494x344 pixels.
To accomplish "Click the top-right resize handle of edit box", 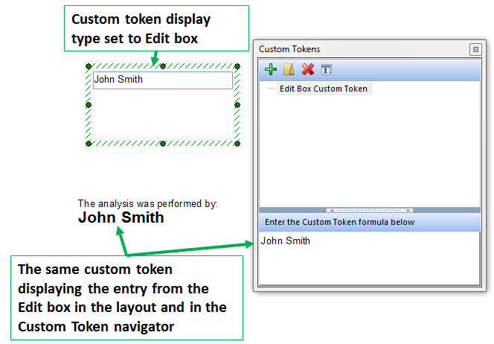I will coord(237,66).
